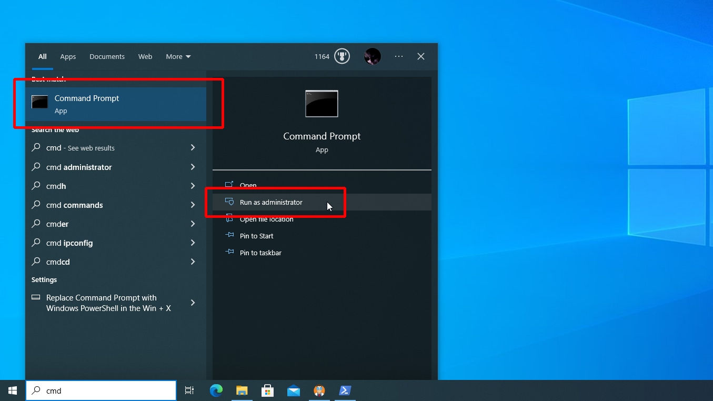The height and width of the screenshot is (401, 713).
Task: Click the Open action's window icon
Action: pyautogui.click(x=229, y=185)
